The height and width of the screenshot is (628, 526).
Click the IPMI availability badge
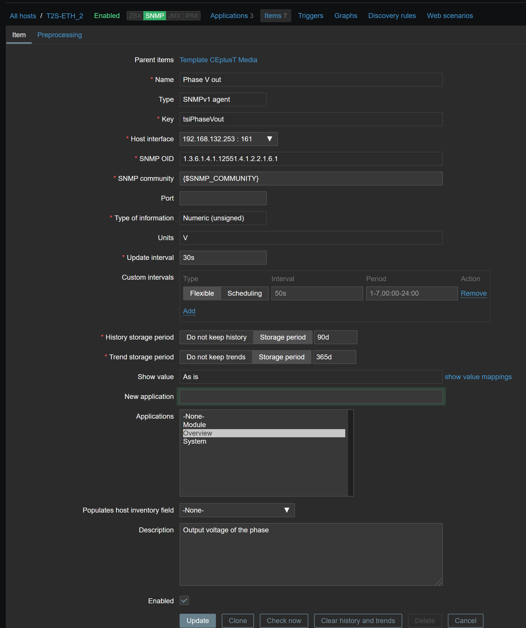(x=191, y=16)
